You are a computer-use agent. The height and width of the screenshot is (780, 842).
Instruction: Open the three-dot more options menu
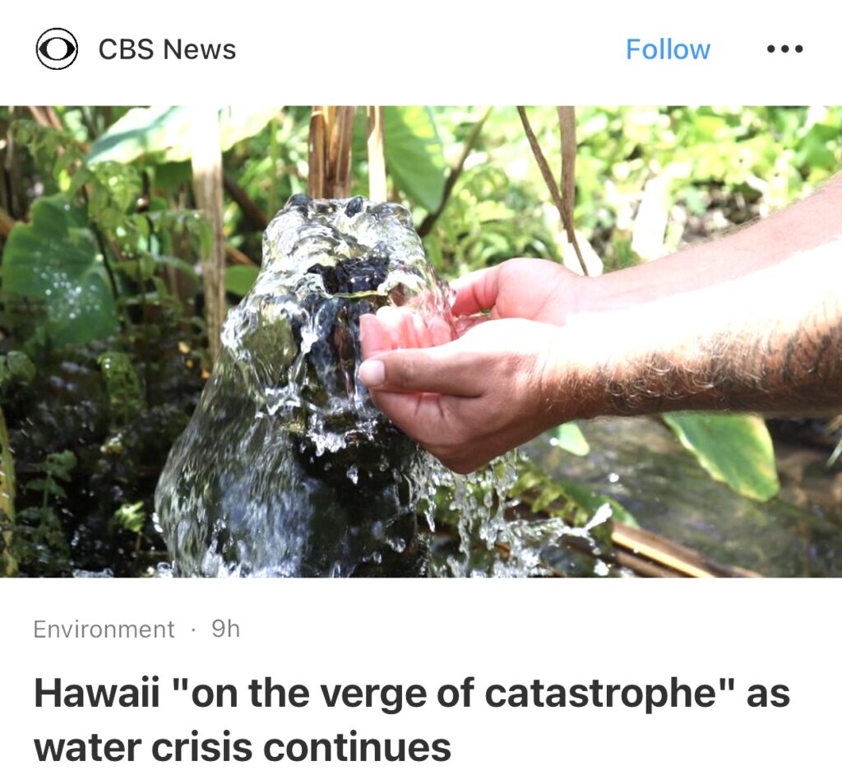coord(784,49)
